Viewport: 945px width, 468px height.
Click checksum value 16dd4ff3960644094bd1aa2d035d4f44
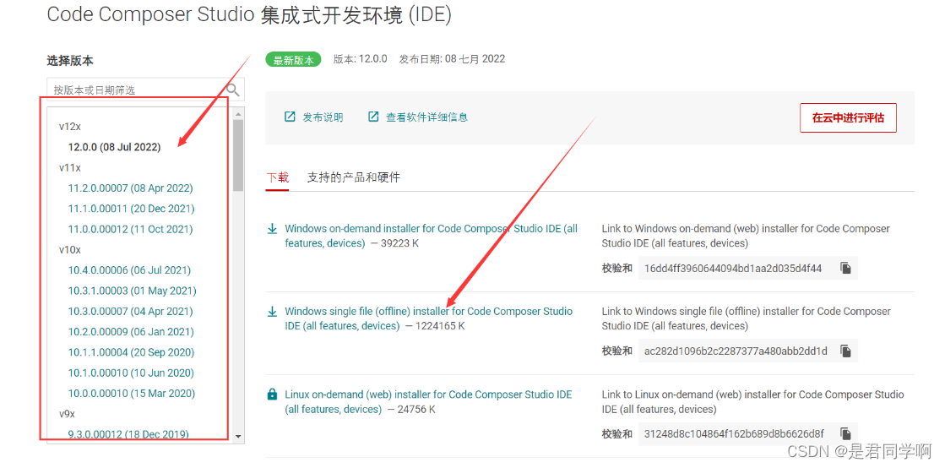(733, 269)
